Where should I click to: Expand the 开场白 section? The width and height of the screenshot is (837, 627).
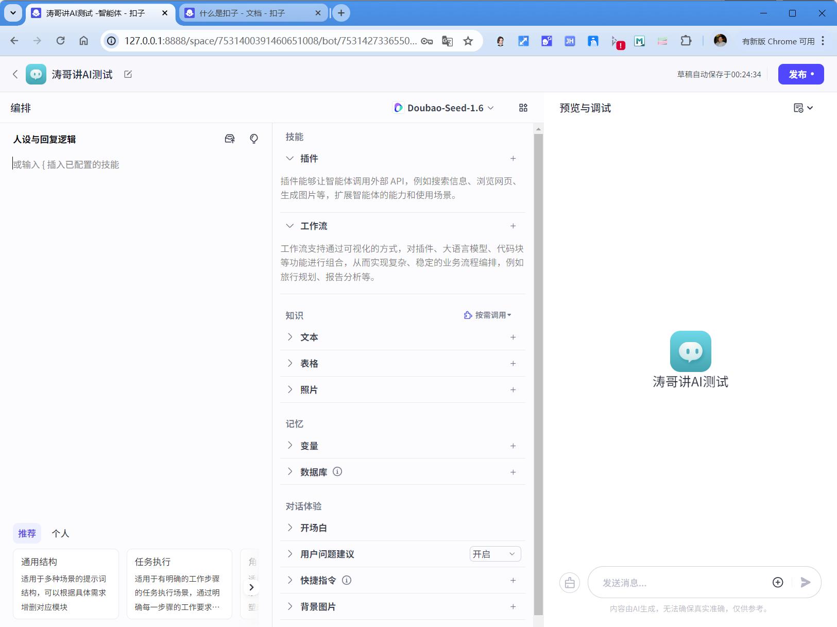click(290, 527)
